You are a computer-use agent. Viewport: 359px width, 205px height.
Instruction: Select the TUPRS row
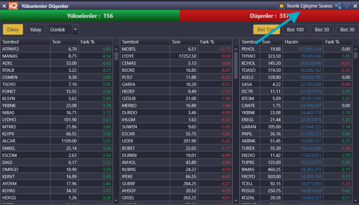(296, 162)
